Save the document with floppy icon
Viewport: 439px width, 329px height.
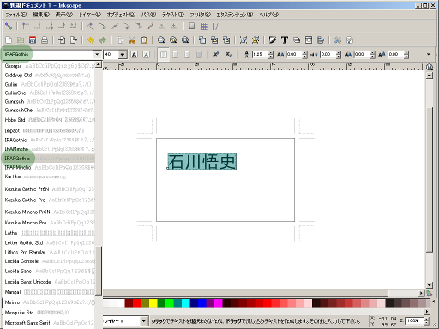coord(33,40)
